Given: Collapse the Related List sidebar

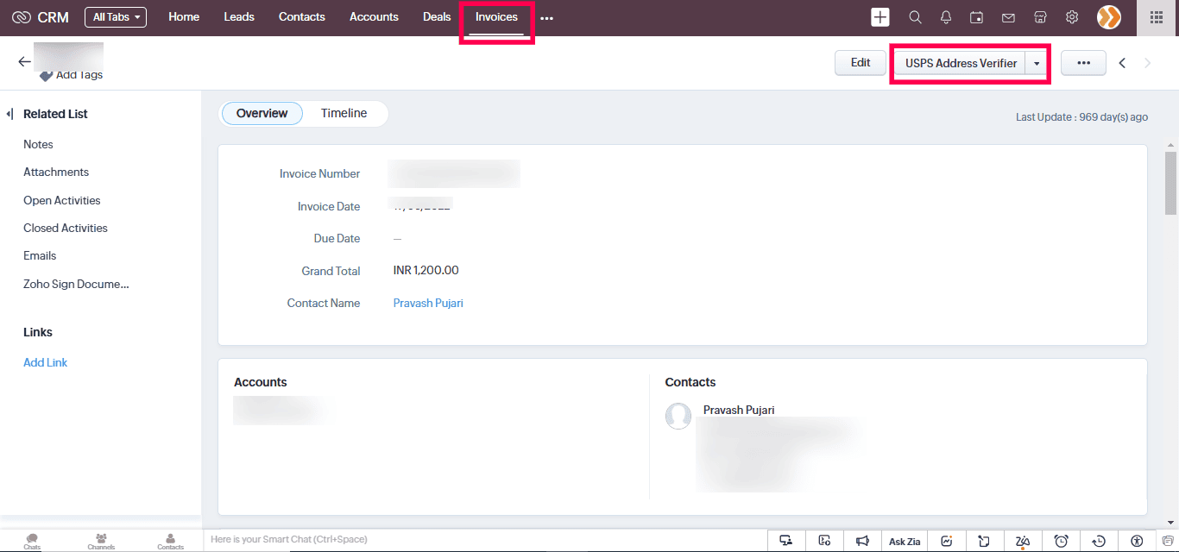Looking at the screenshot, I should 9,114.
